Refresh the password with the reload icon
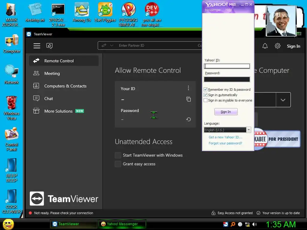307x230 pixels. pyautogui.click(x=189, y=119)
